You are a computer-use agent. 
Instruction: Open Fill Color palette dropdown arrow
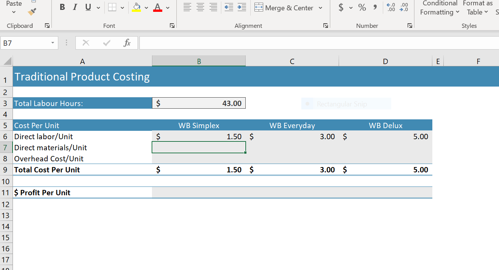(x=146, y=8)
